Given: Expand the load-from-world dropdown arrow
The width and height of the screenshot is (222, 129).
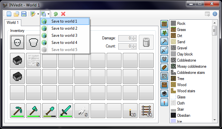Looking at the screenshot, I should point(38,14).
